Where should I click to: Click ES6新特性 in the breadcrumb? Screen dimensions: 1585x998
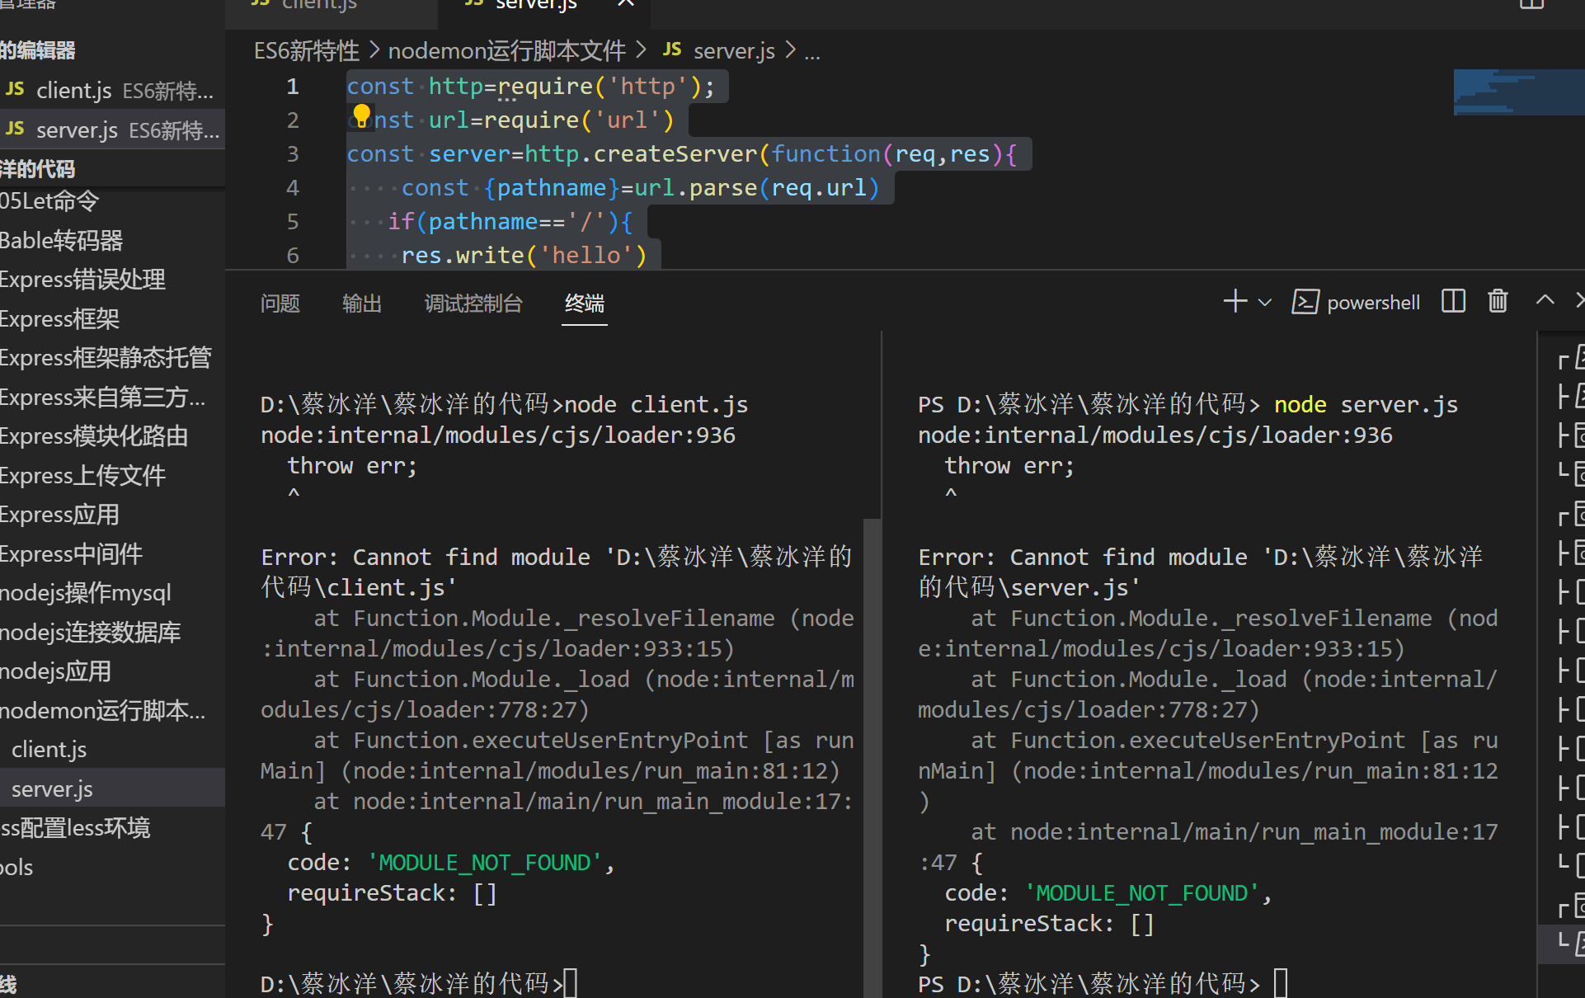tap(307, 51)
